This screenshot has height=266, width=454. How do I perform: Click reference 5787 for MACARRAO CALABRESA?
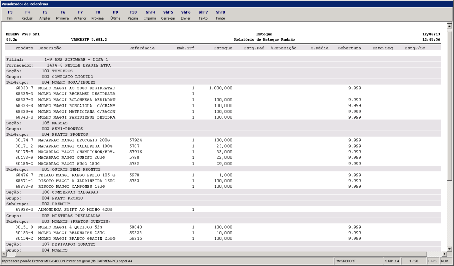coord(134,146)
